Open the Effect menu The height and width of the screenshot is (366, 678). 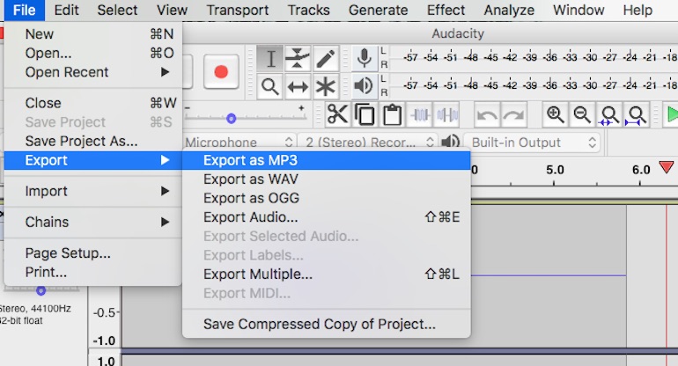pos(446,10)
